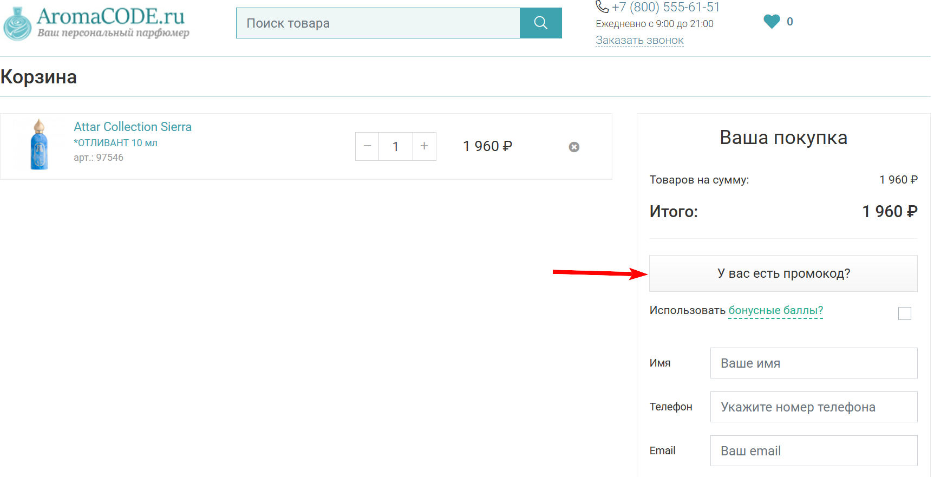Open the Attar Collection Sierra product link
The height and width of the screenshot is (477, 934).
[133, 127]
